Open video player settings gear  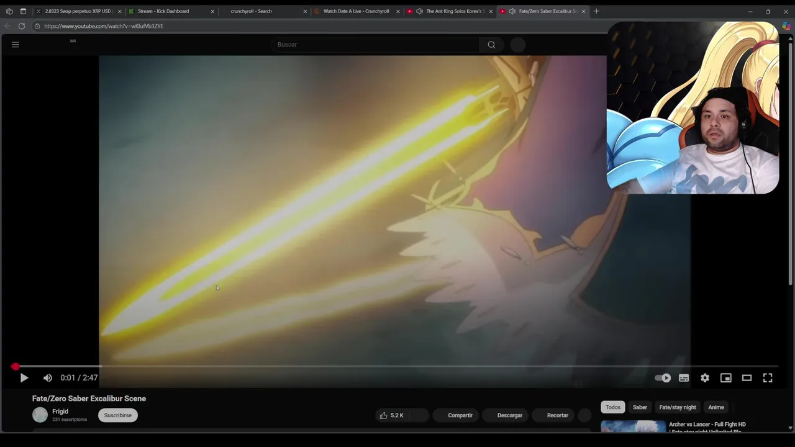(705, 377)
